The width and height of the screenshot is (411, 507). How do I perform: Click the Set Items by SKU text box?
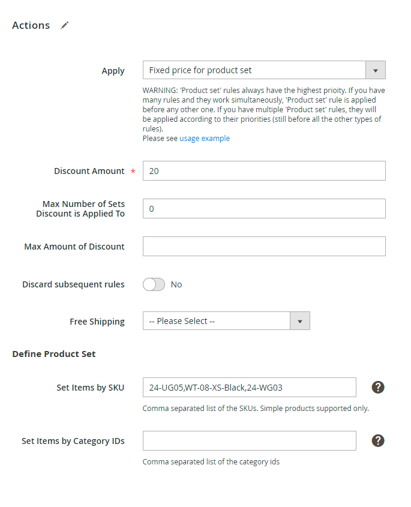250,388
